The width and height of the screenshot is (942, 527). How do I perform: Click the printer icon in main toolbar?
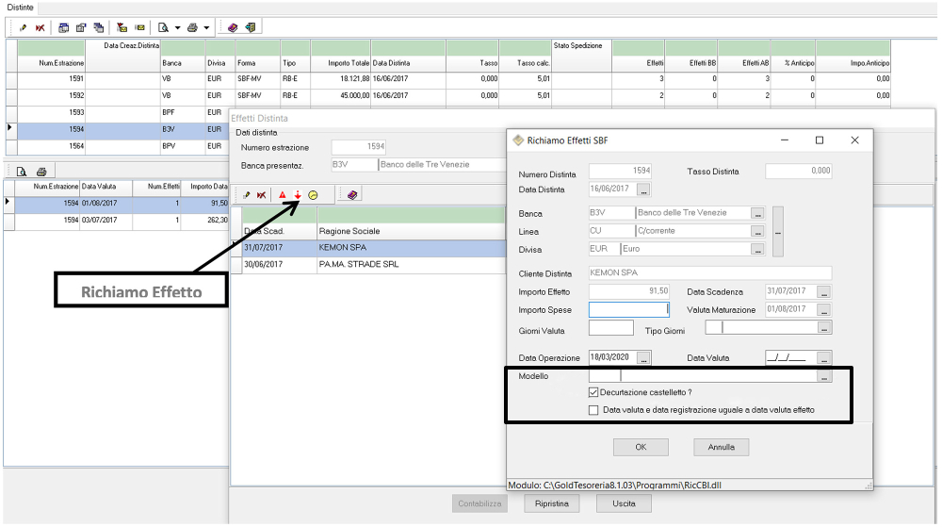[192, 27]
